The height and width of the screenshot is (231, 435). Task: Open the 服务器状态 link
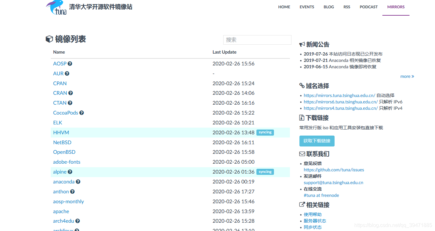pos(315,221)
